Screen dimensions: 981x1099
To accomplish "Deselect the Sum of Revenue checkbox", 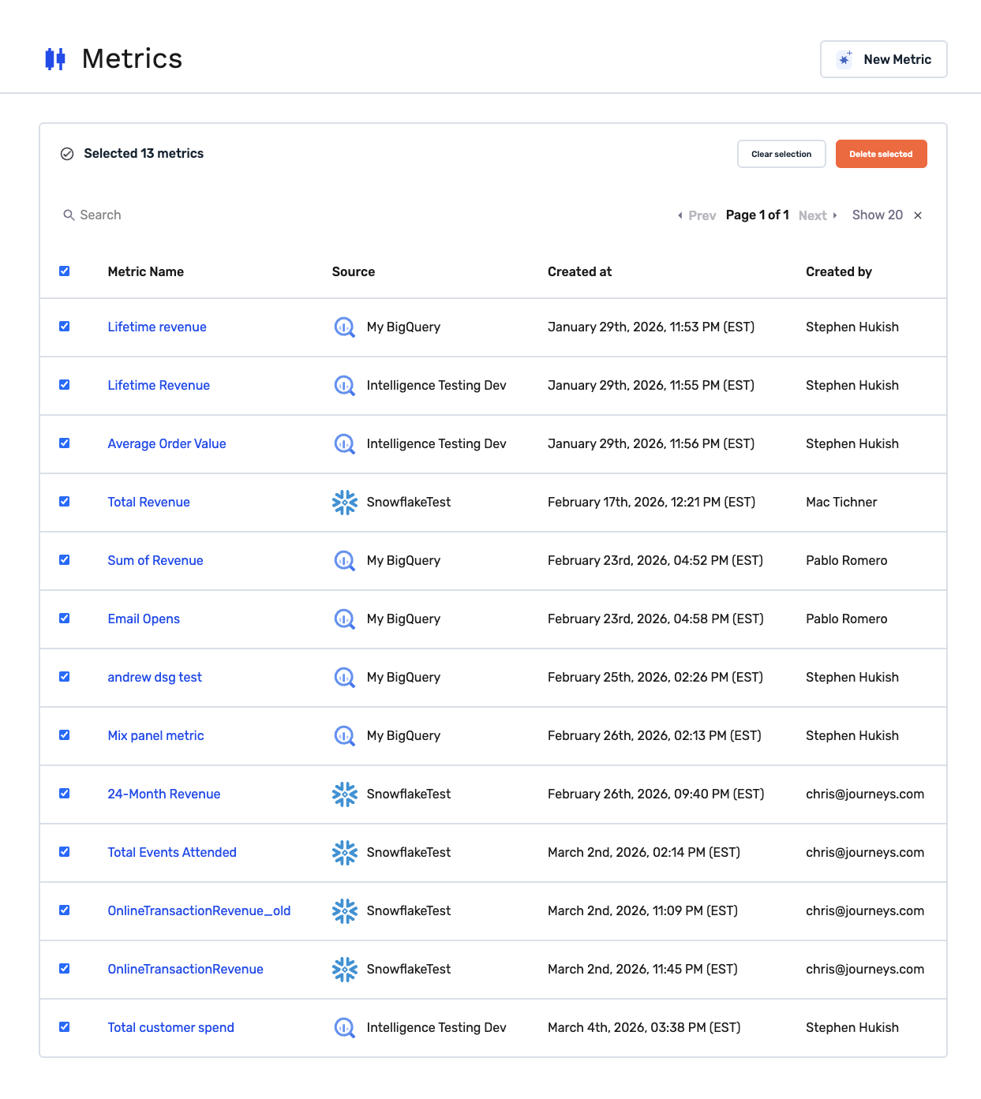I will pos(65,560).
